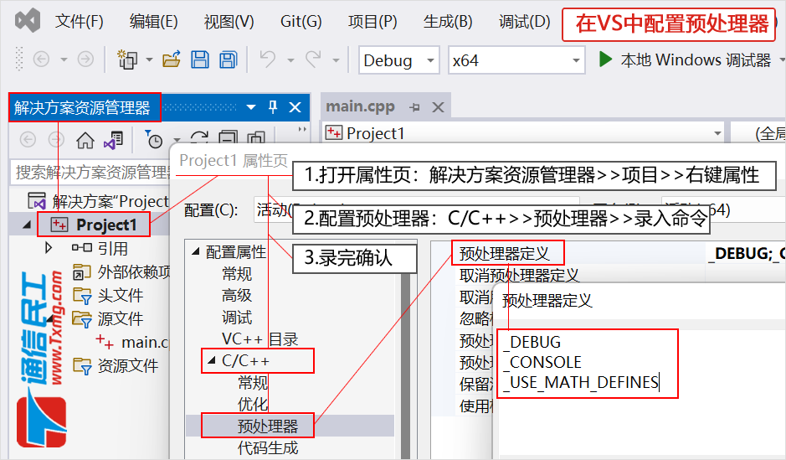
Task: Select the 预处理器 property page
Action: [x=268, y=426]
